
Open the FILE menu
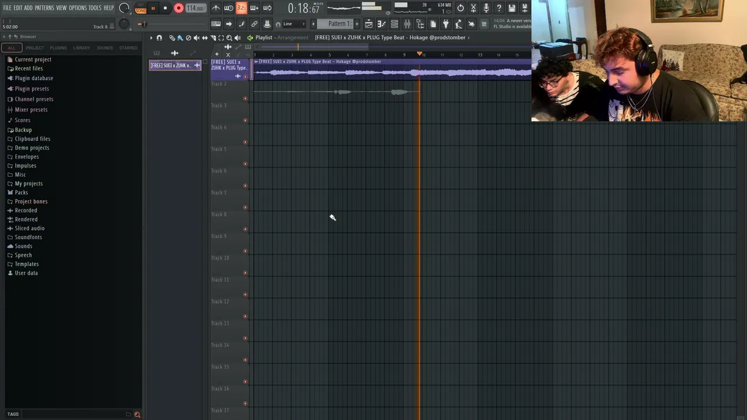(7, 8)
